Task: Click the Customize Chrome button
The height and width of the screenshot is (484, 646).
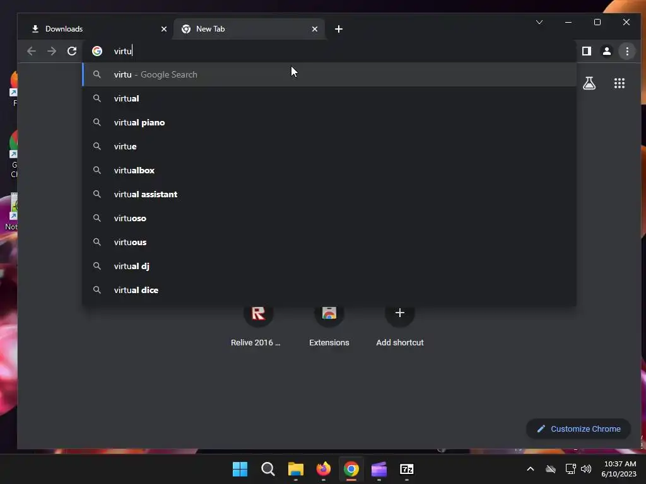Action: (578, 429)
